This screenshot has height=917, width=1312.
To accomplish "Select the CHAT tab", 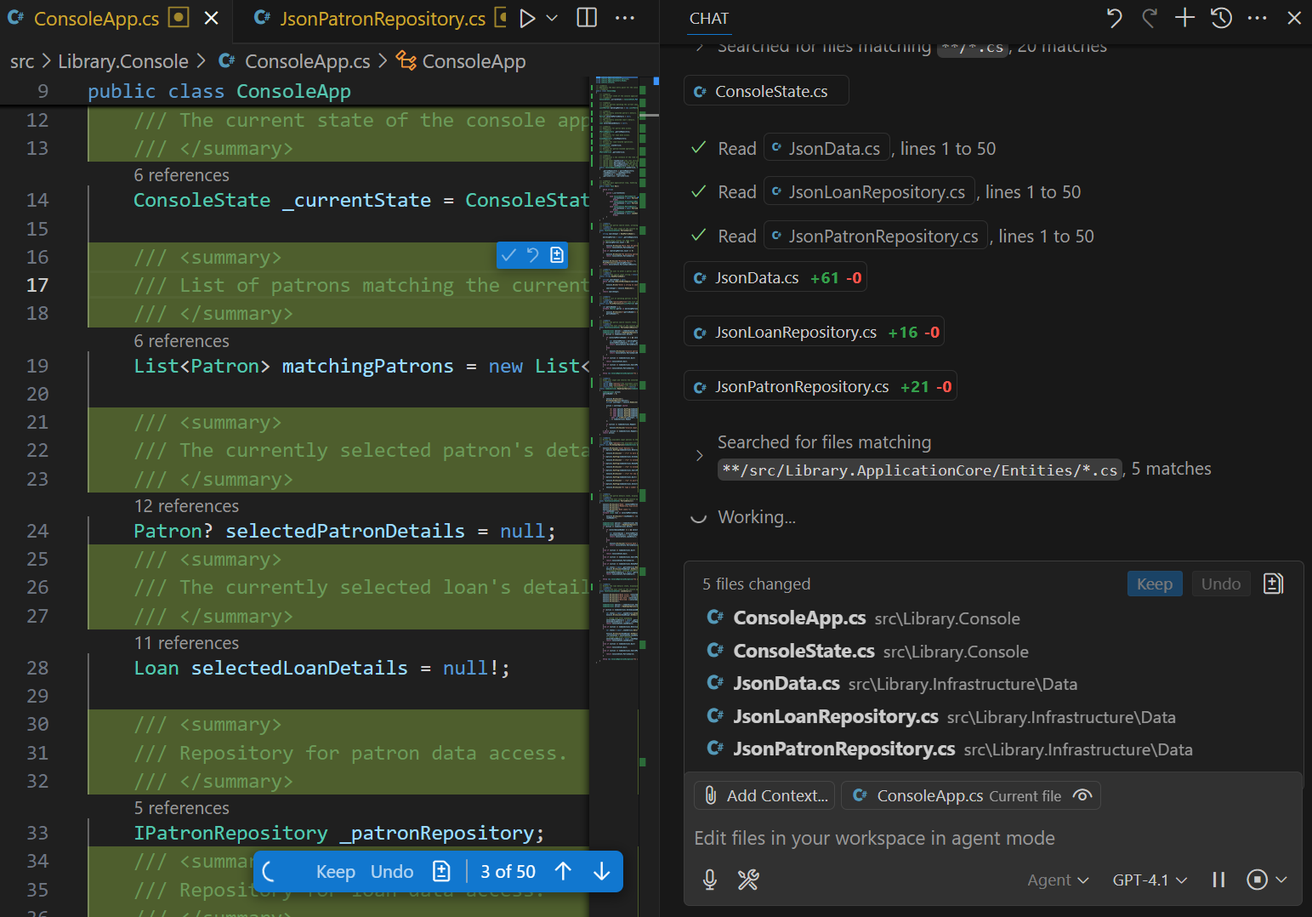I will 709,18.
